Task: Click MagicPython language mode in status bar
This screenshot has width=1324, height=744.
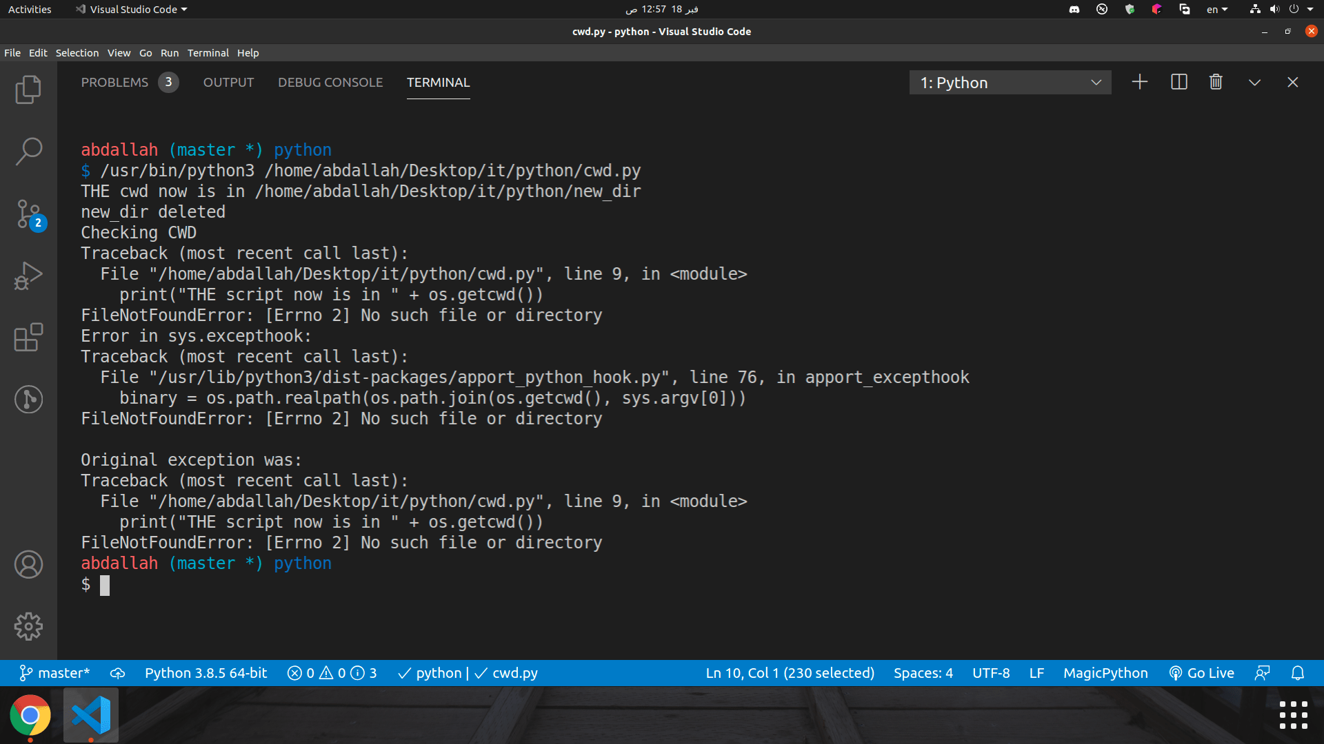Action: [1105, 673]
